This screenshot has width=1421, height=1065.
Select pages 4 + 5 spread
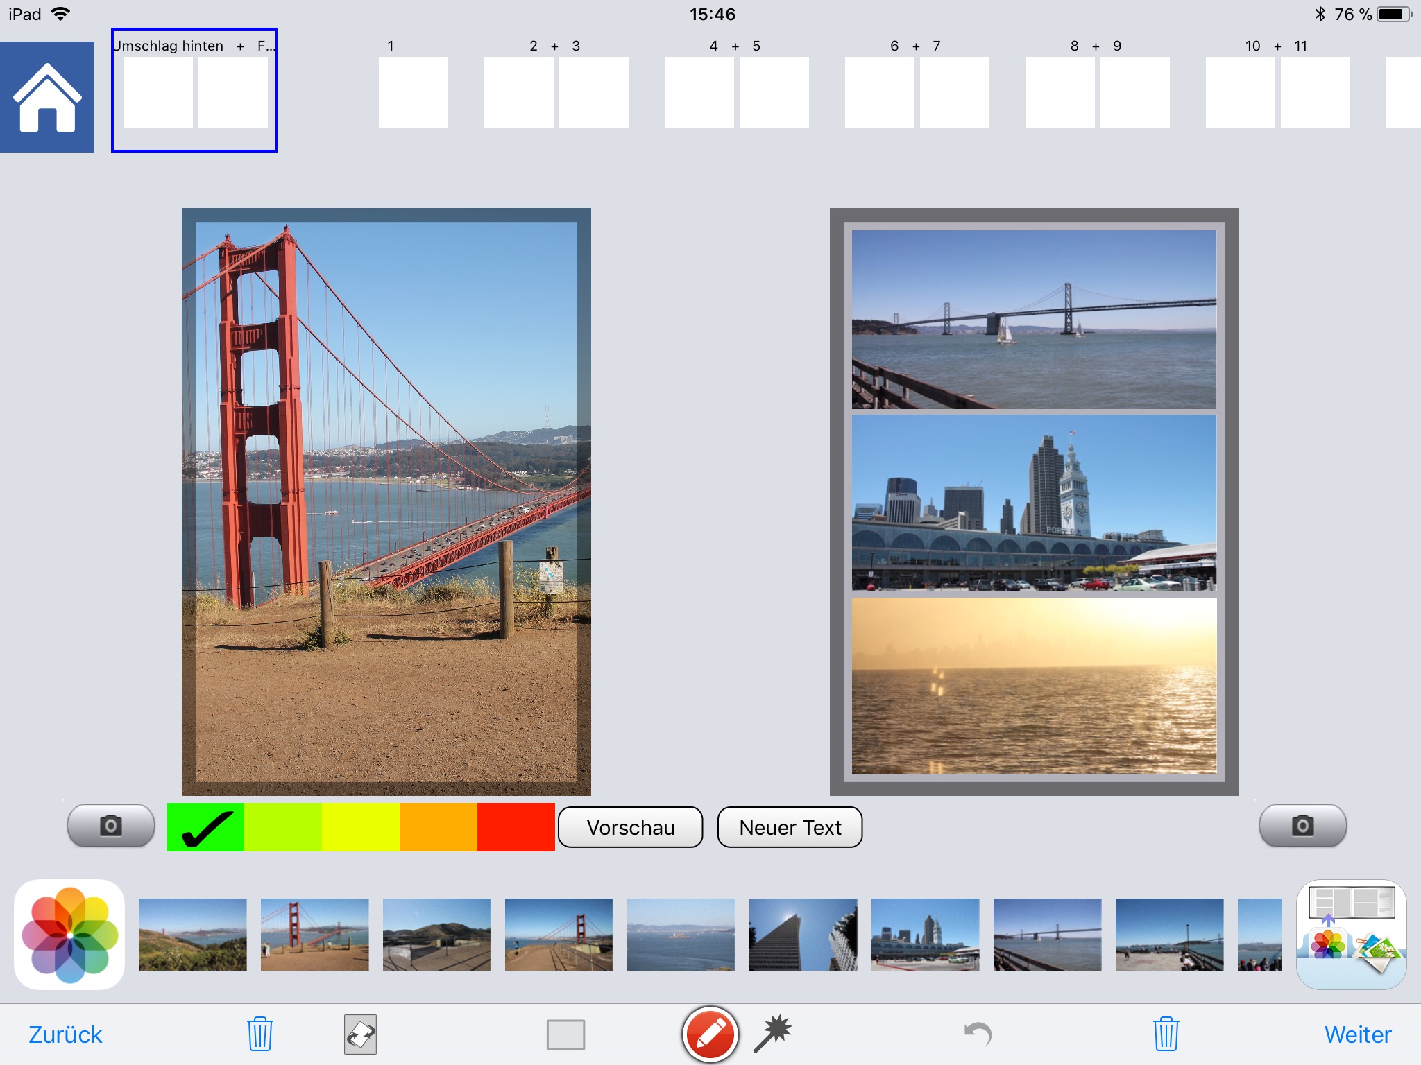coord(737,92)
